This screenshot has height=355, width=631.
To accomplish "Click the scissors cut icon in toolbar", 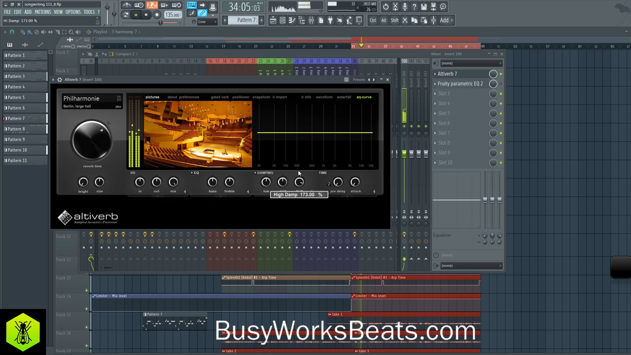I will [x=405, y=20].
